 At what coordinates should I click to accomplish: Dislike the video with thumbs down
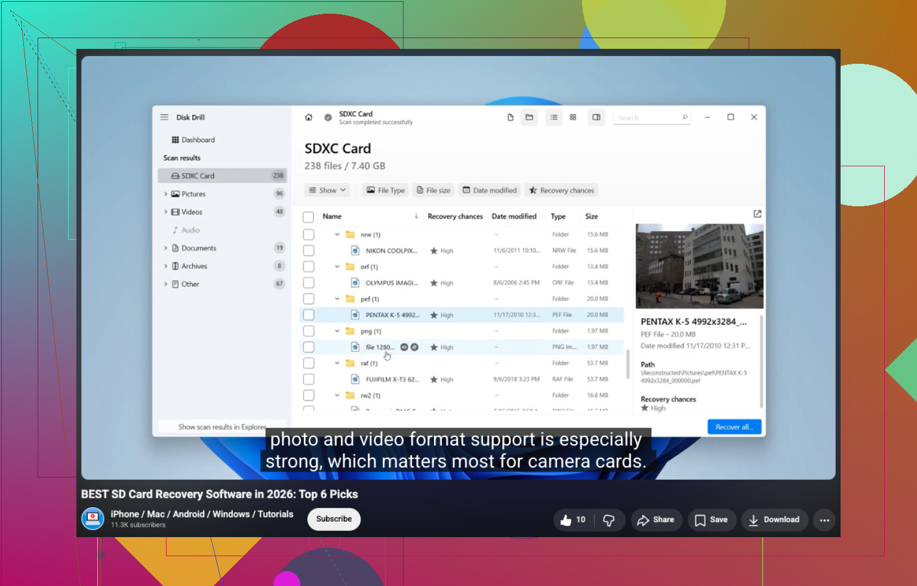[x=609, y=520]
